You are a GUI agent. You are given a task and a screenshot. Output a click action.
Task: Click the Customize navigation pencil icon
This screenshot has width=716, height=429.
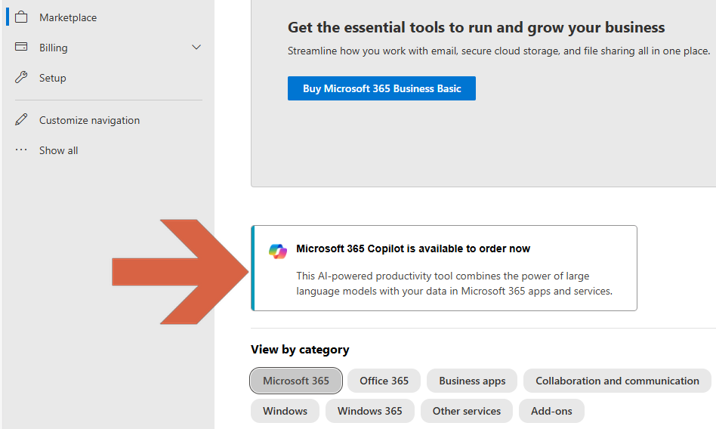point(21,119)
